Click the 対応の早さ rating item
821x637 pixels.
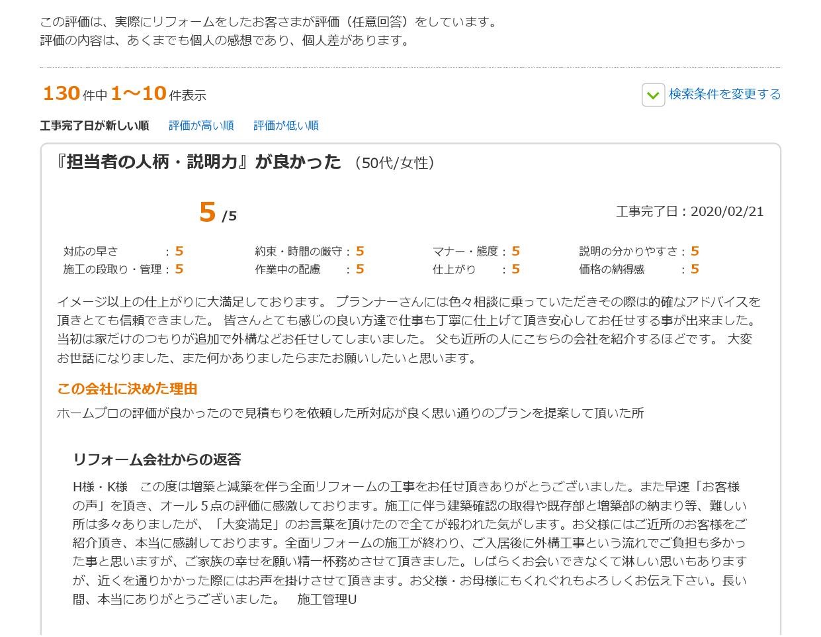pos(123,252)
